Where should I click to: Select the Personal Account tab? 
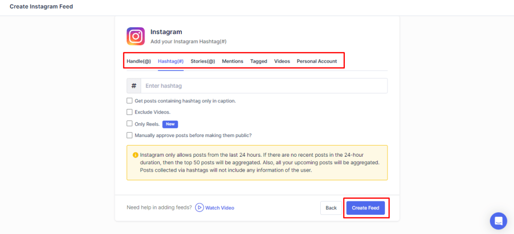point(317,61)
